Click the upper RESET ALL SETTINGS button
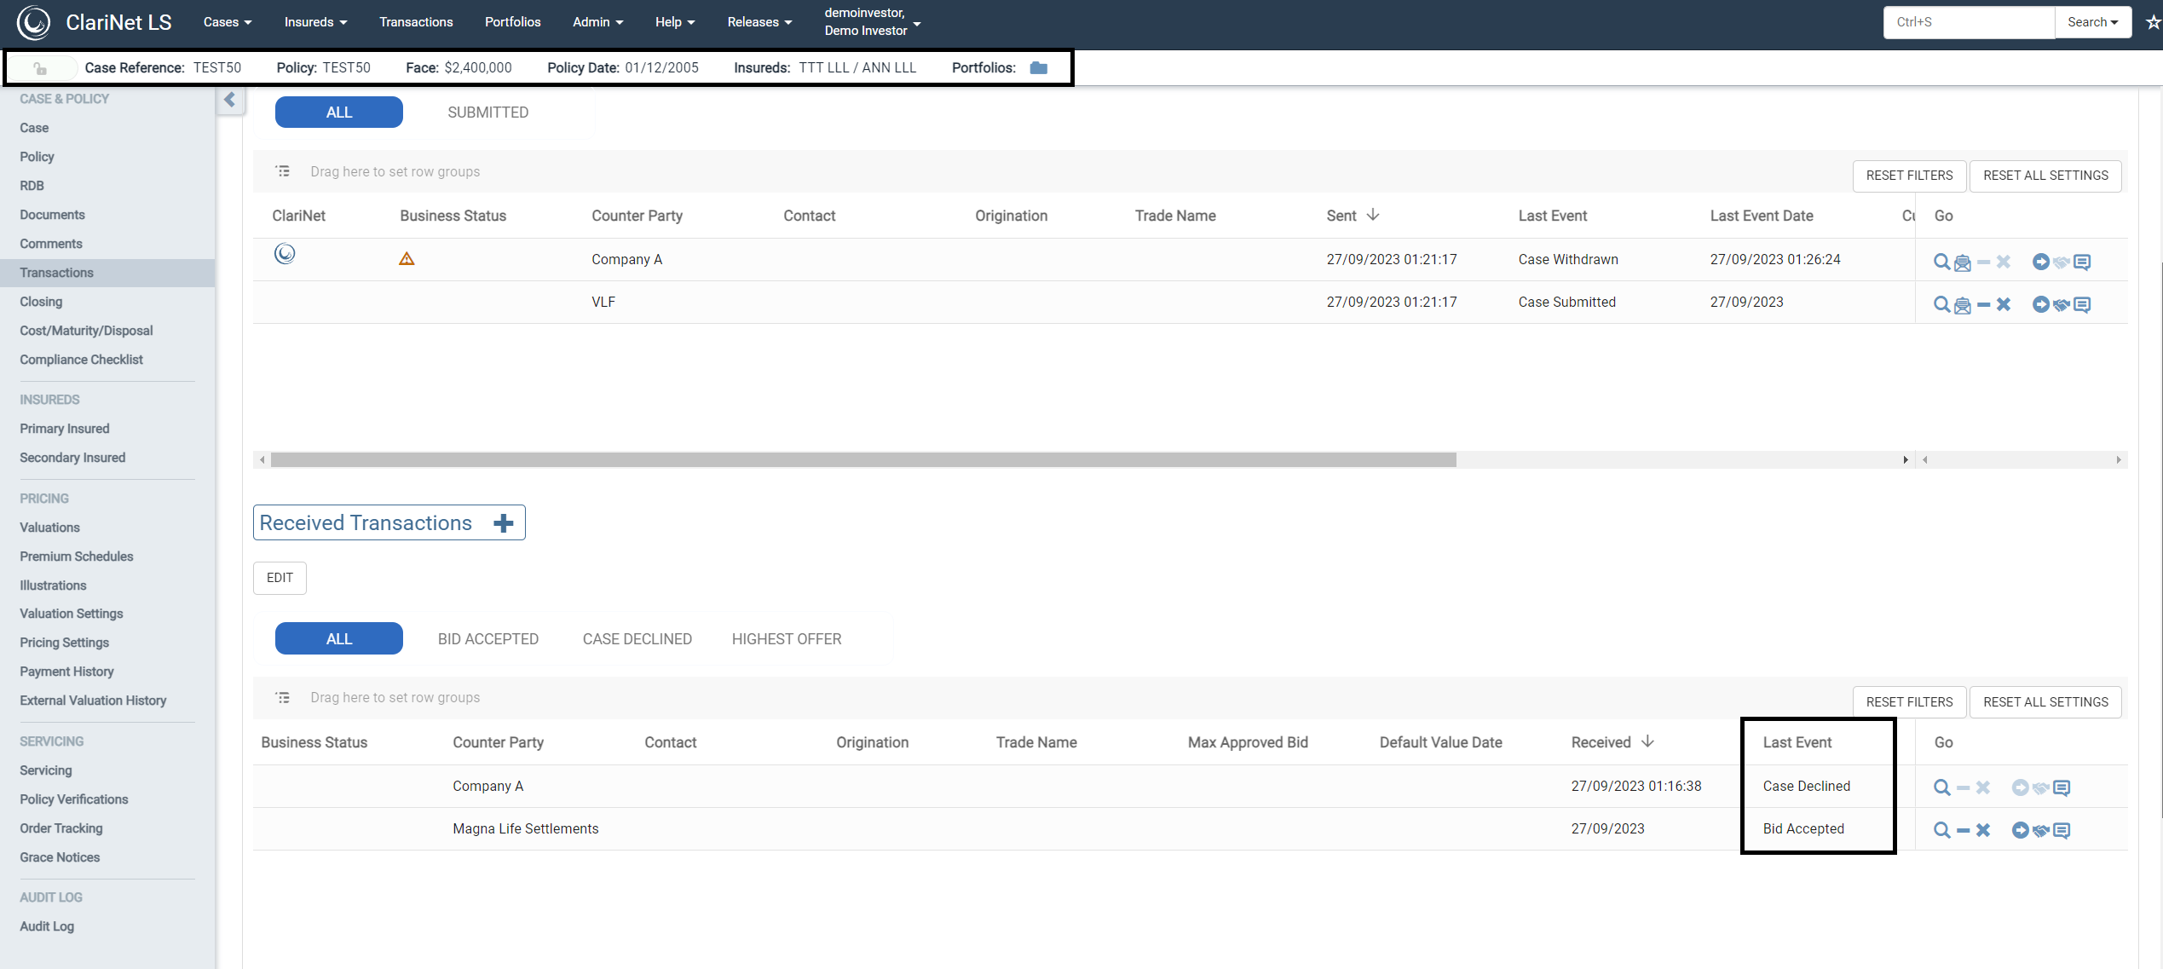The width and height of the screenshot is (2163, 969). (x=2045, y=176)
